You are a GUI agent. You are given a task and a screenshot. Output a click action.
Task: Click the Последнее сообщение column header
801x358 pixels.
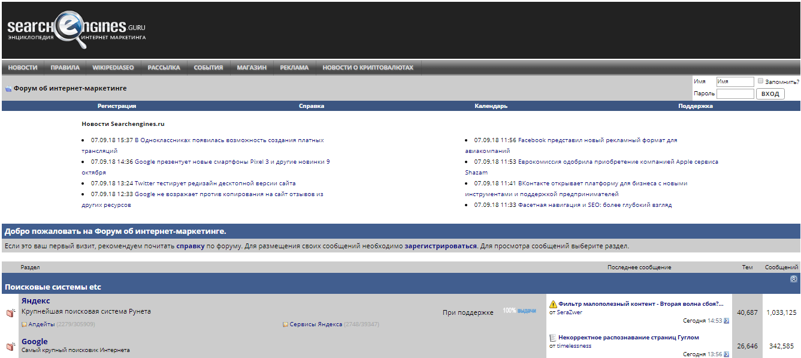point(639,267)
